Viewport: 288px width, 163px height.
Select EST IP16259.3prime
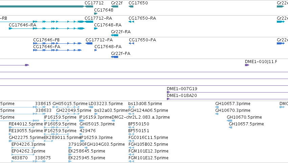coord(96,138)
